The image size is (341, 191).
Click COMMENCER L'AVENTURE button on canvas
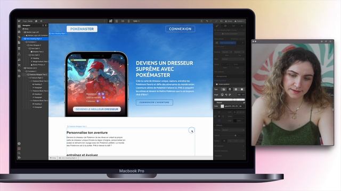tap(155, 102)
